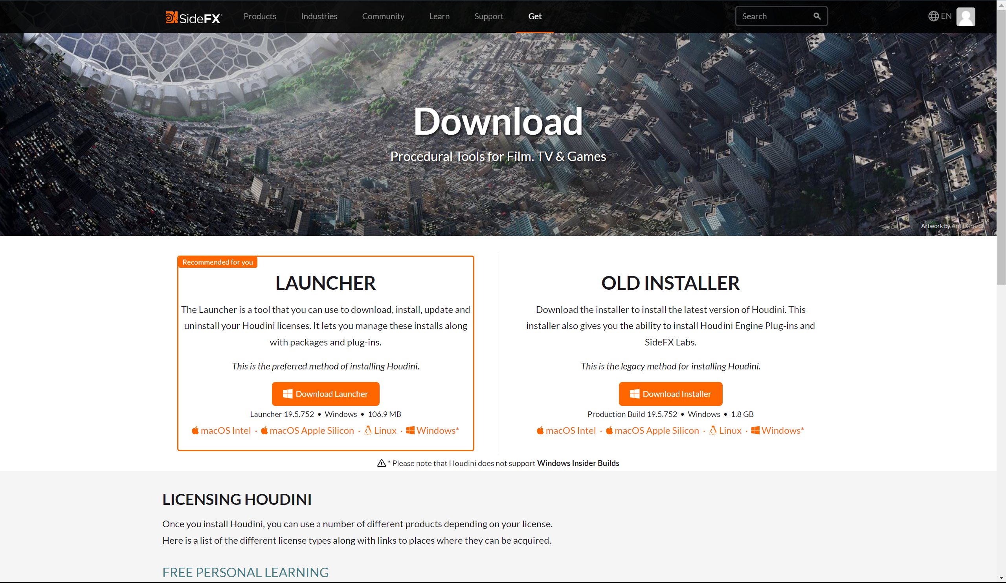This screenshot has width=1006, height=583.
Task: Click in the Search input field
Action: [x=775, y=16]
